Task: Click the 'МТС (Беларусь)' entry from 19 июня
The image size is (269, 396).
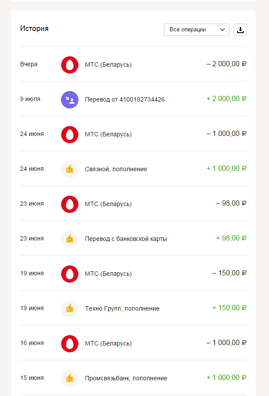Action: (108, 274)
